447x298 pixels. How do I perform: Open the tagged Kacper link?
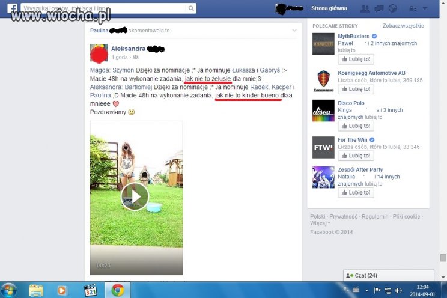(281, 87)
